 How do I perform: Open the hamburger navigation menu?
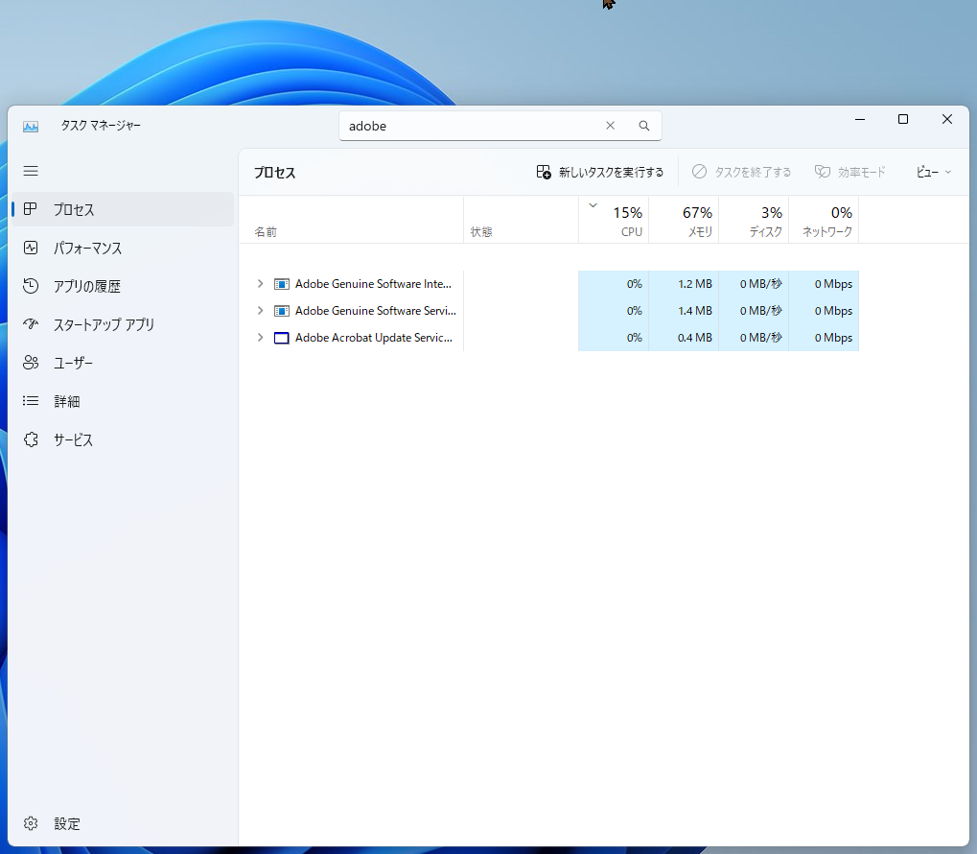coord(31,171)
